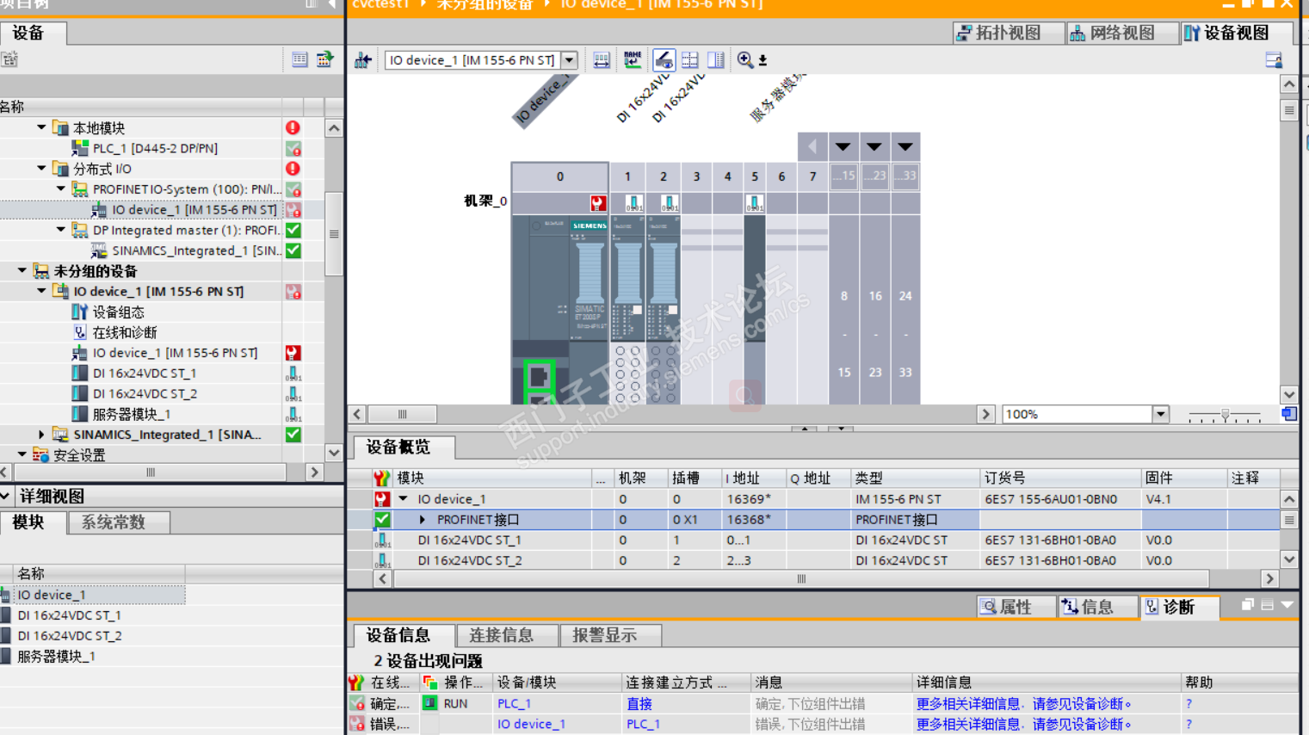
Task: Click the show module labels toolbar icon
Action: [601, 60]
